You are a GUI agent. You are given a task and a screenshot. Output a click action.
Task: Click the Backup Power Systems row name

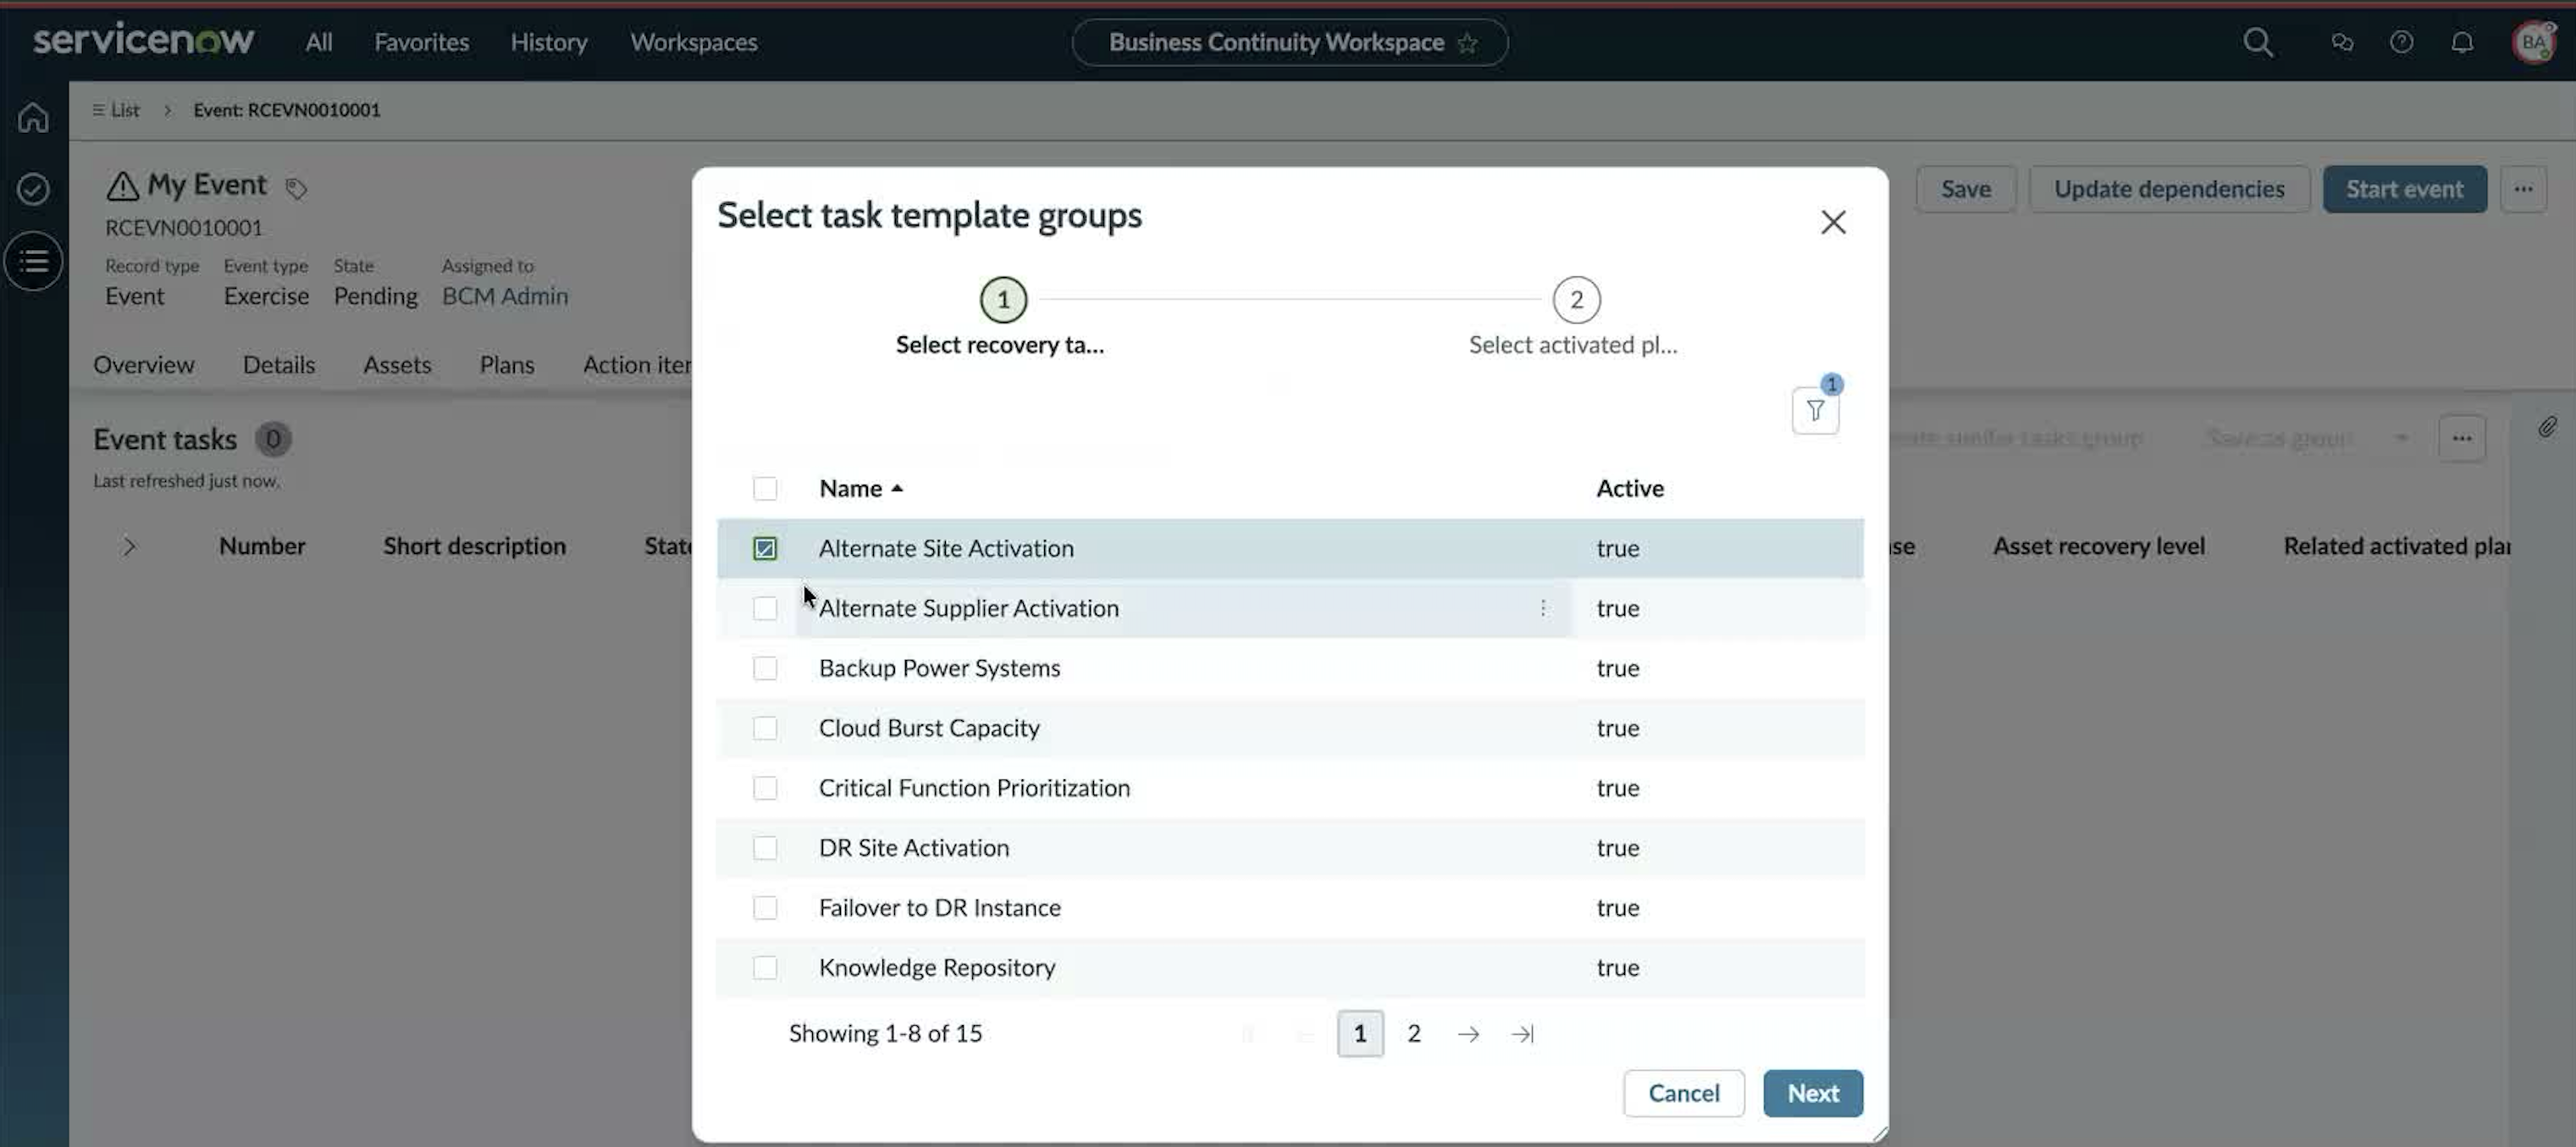(x=939, y=668)
